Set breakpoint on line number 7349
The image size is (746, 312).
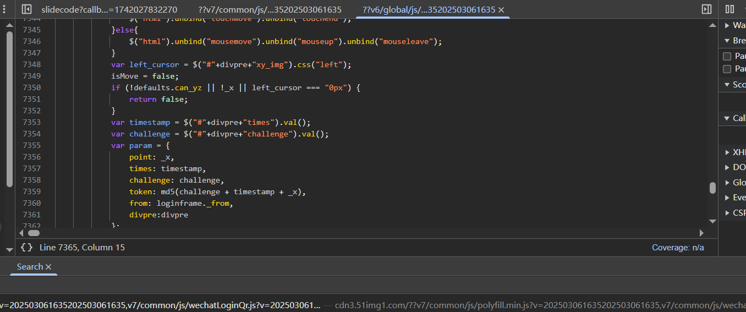point(31,76)
